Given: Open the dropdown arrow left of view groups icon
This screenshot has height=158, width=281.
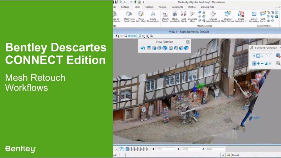Looking at the screenshot, I should click(x=116, y=149).
